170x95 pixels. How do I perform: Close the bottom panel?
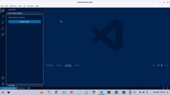coord(168,65)
